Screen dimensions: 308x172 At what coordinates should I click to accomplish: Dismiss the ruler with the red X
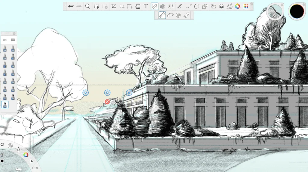(x=107, y=102)
